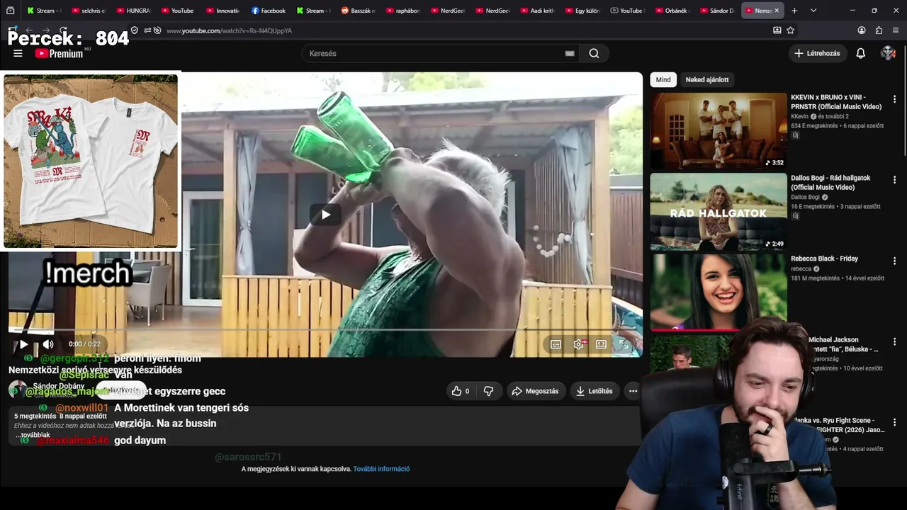Expand the list-all-tabs dropdown
The width and height of the screenshot is (907, 510).
813,11
